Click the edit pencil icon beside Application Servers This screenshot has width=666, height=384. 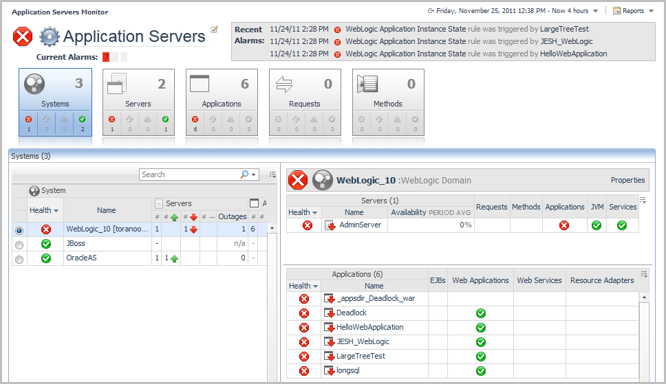pyautogui.click(x=215, y=30)
